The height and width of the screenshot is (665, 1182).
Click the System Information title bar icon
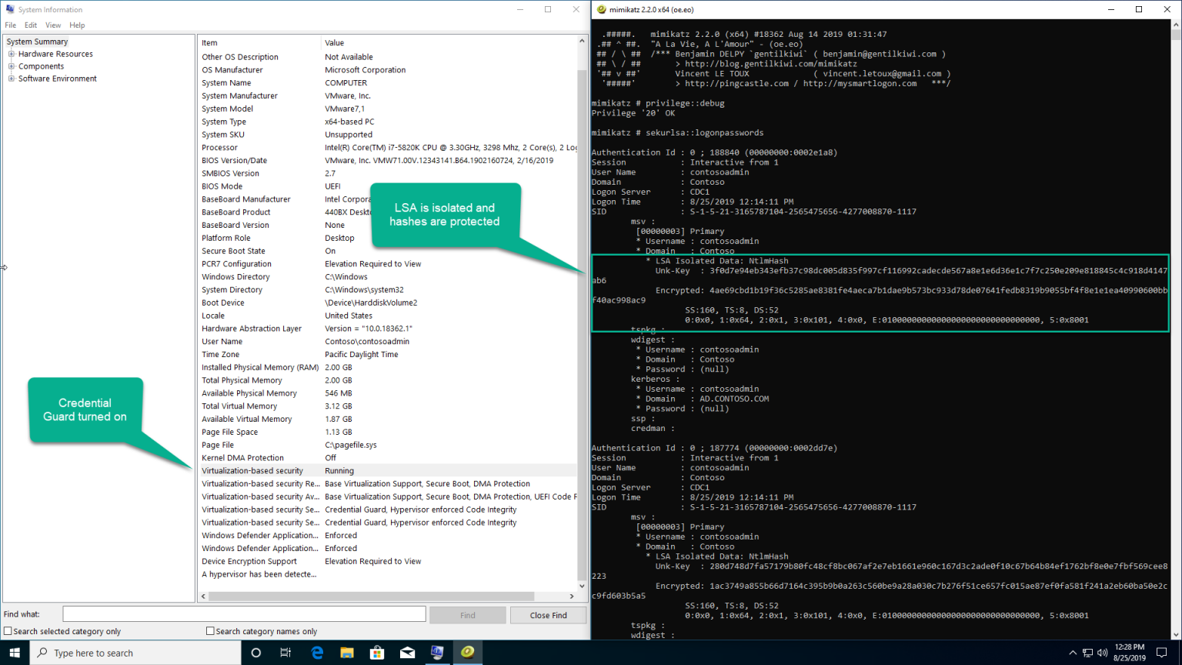(x=10, y=10)
